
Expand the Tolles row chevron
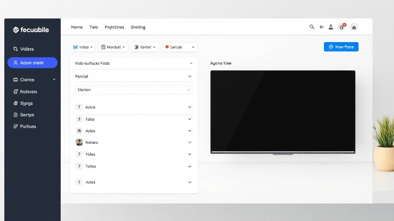coord(190,167)
